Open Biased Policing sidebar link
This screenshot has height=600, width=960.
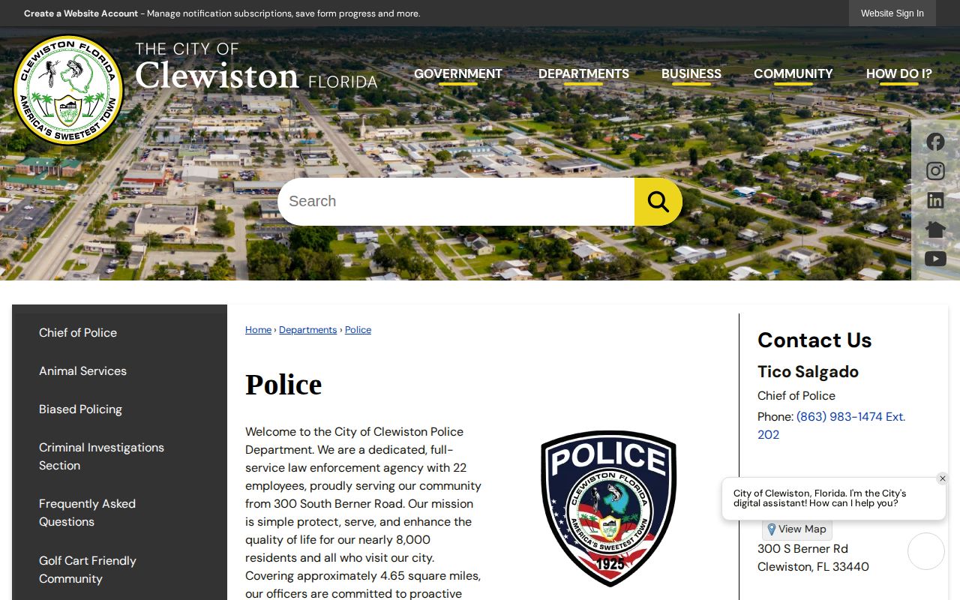(80, 409)
